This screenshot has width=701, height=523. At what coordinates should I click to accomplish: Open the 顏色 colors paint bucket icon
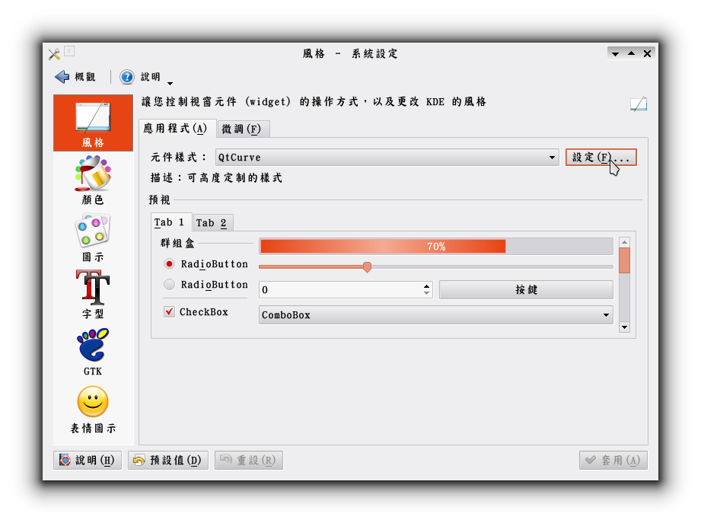[x=93, y=173]
